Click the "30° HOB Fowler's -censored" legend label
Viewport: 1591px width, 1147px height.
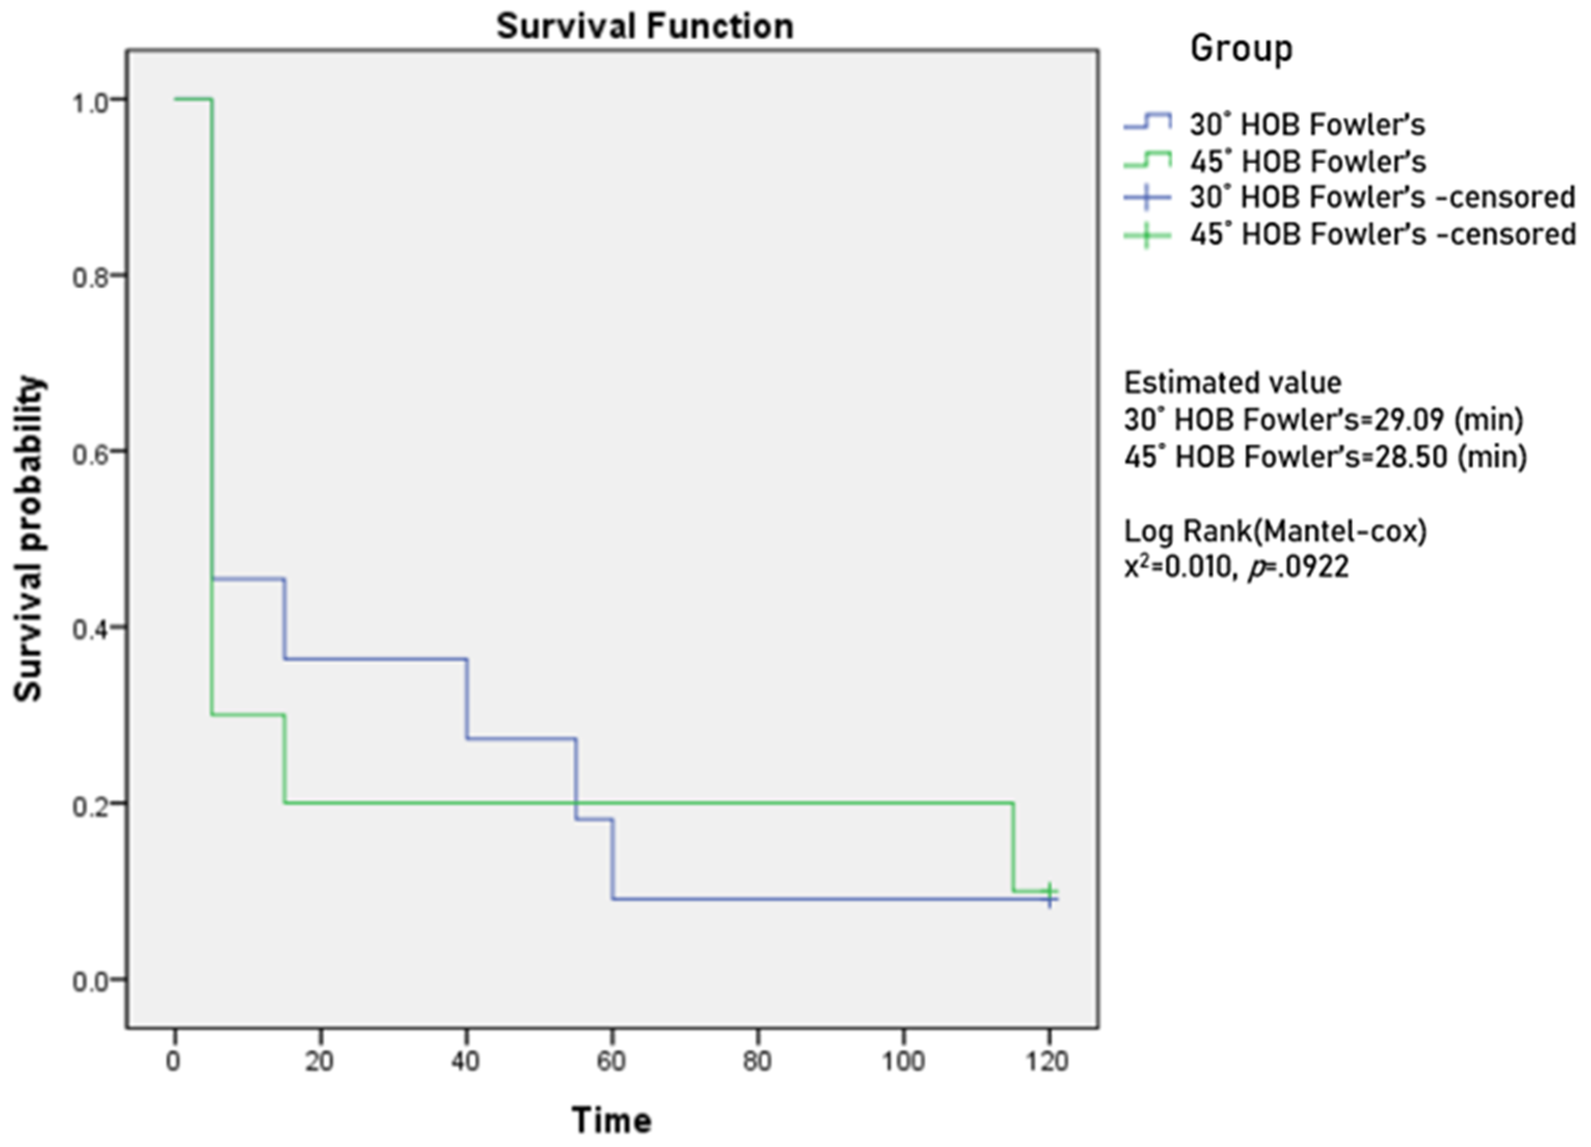[1382, 197]
